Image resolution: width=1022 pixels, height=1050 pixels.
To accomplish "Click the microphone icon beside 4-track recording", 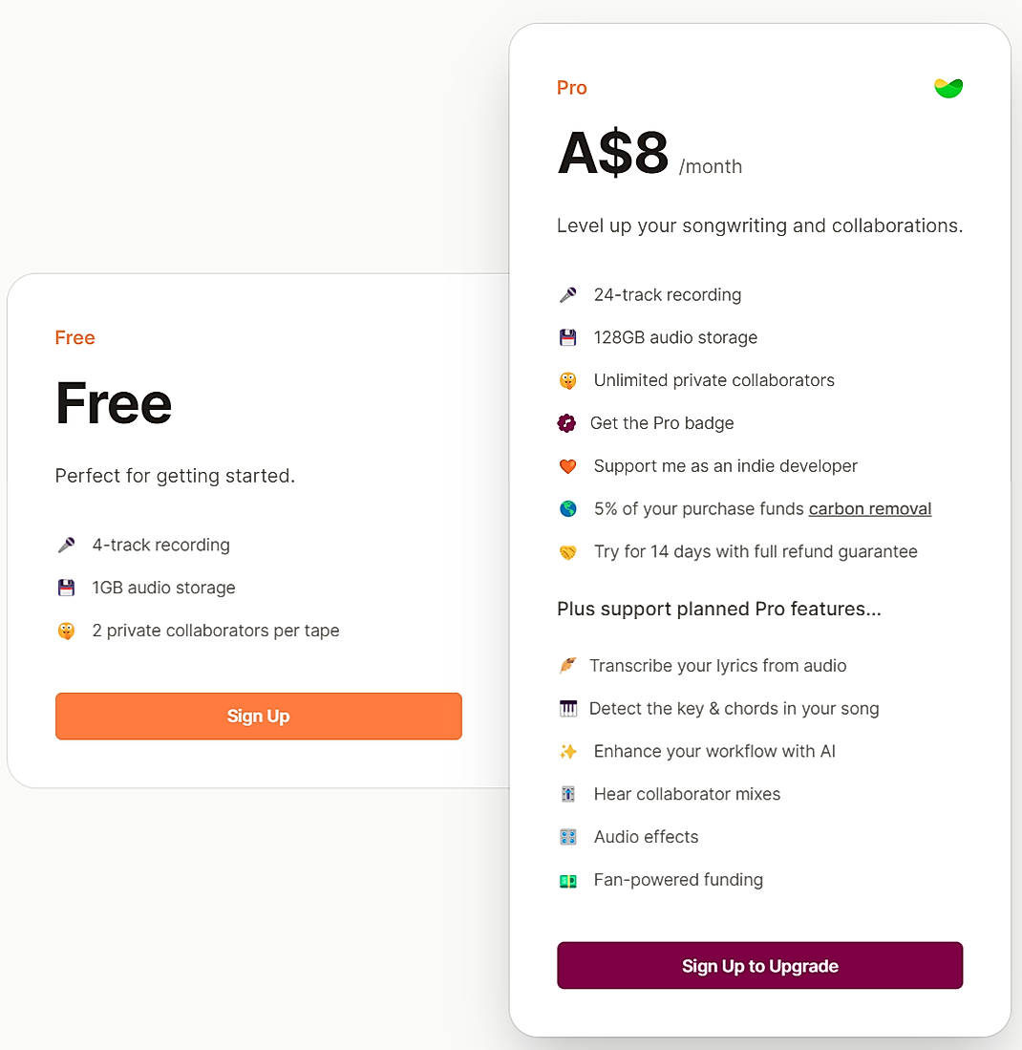I will (66, 545).
